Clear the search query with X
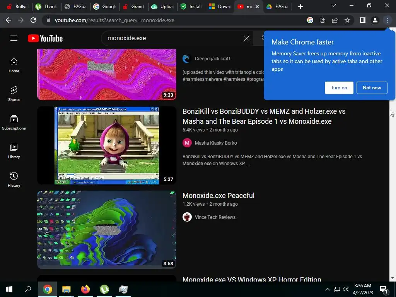Image resolution: width=396 pixels, height=297 pixels. (x=246, y=38)
